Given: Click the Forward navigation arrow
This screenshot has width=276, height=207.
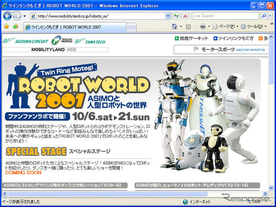Looking at the screenshot, I should point(17,16).
